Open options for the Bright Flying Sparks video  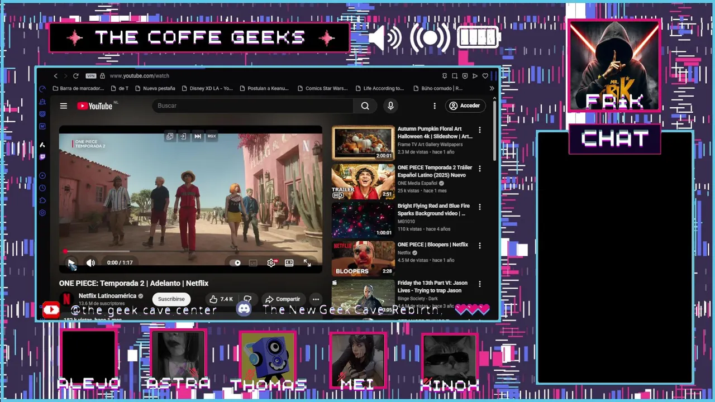click(479, 207)
